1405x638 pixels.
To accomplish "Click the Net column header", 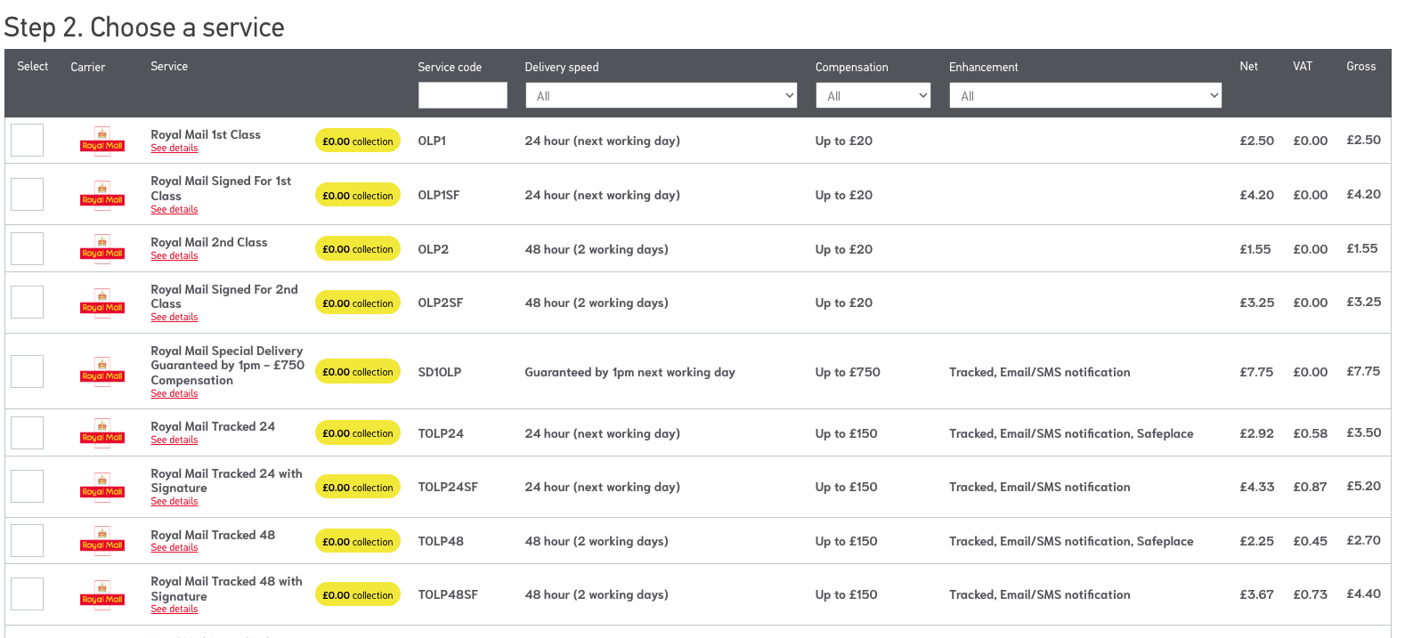I will coord(1249,67).
